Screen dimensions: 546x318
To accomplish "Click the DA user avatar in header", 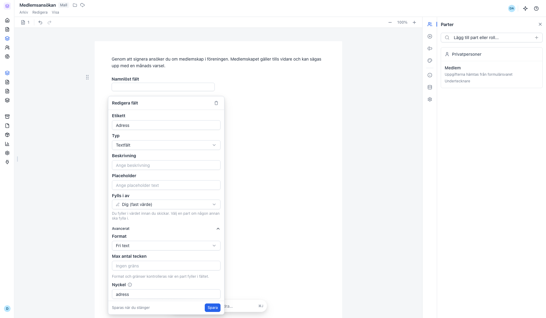I will pos(512,8).
